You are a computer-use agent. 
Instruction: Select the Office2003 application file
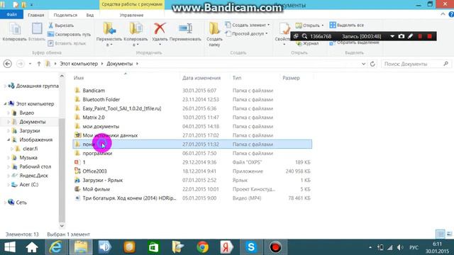[x=192, y=171]
